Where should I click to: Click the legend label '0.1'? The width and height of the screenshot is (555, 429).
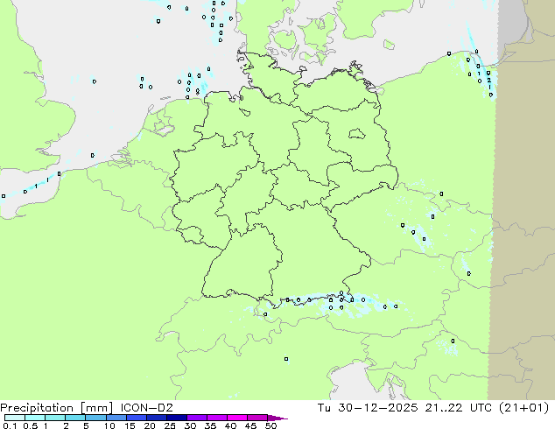point(10,425)
